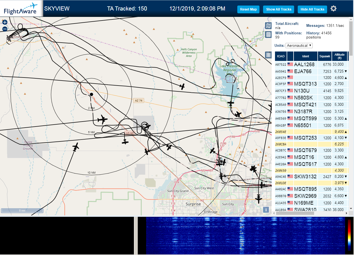The width and height of the screenshot is (354, 255).
Task: Click Show All Tracks button
Action: tap(279, 9)
